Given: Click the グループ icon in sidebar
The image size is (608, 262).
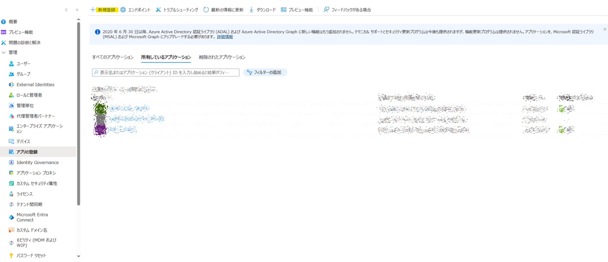Looking at the screenshot, I should (x=11, y=74).
